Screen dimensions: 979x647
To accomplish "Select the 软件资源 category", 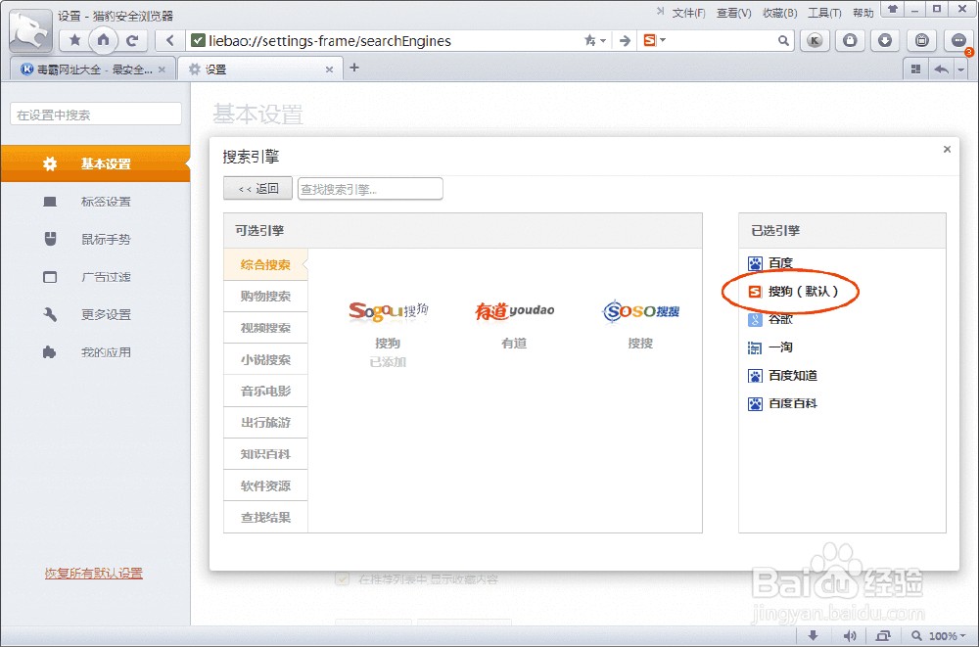I will point(265,485).
